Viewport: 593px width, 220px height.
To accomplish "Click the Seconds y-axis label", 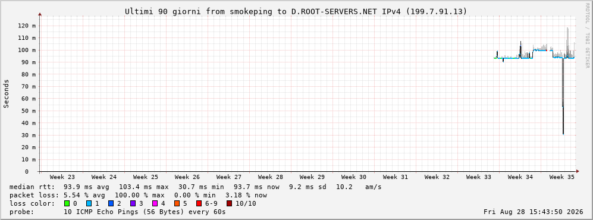I will 6,93.
